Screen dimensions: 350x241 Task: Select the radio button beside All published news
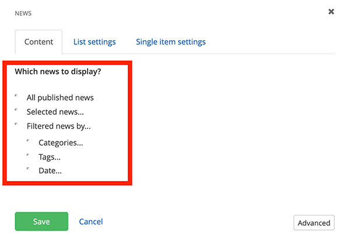click(x=17, y=97)
